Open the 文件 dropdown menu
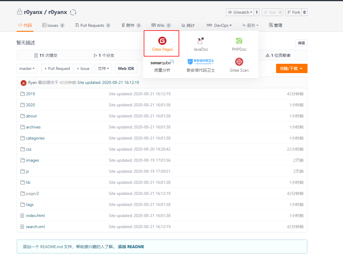 pos(103,68)
